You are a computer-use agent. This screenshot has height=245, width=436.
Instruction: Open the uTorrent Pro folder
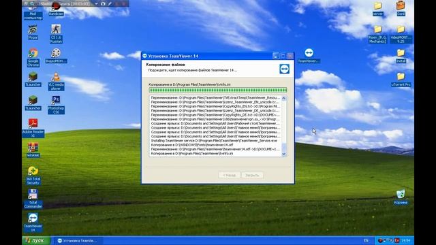[401, 80]
